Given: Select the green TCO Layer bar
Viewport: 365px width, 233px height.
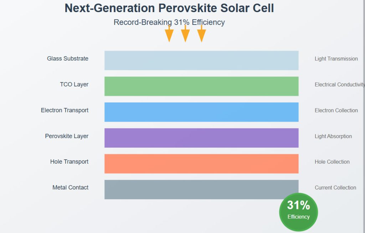Looking at the screenshot, I should coord(201,86).
